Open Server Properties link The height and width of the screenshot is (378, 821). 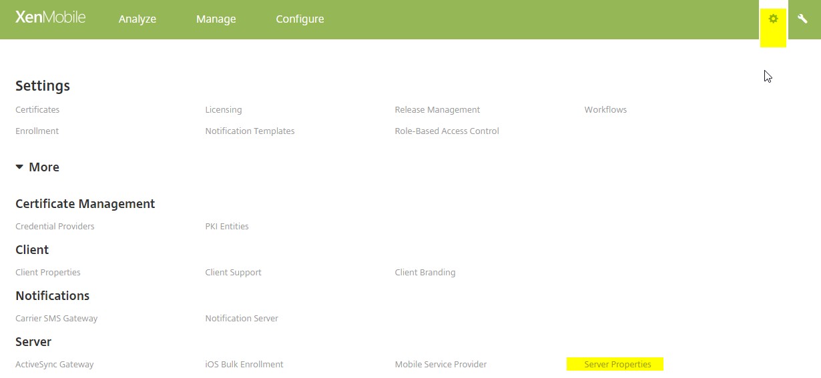[x=617, y=365]
